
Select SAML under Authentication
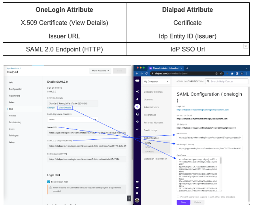click(x=148, y=143)
